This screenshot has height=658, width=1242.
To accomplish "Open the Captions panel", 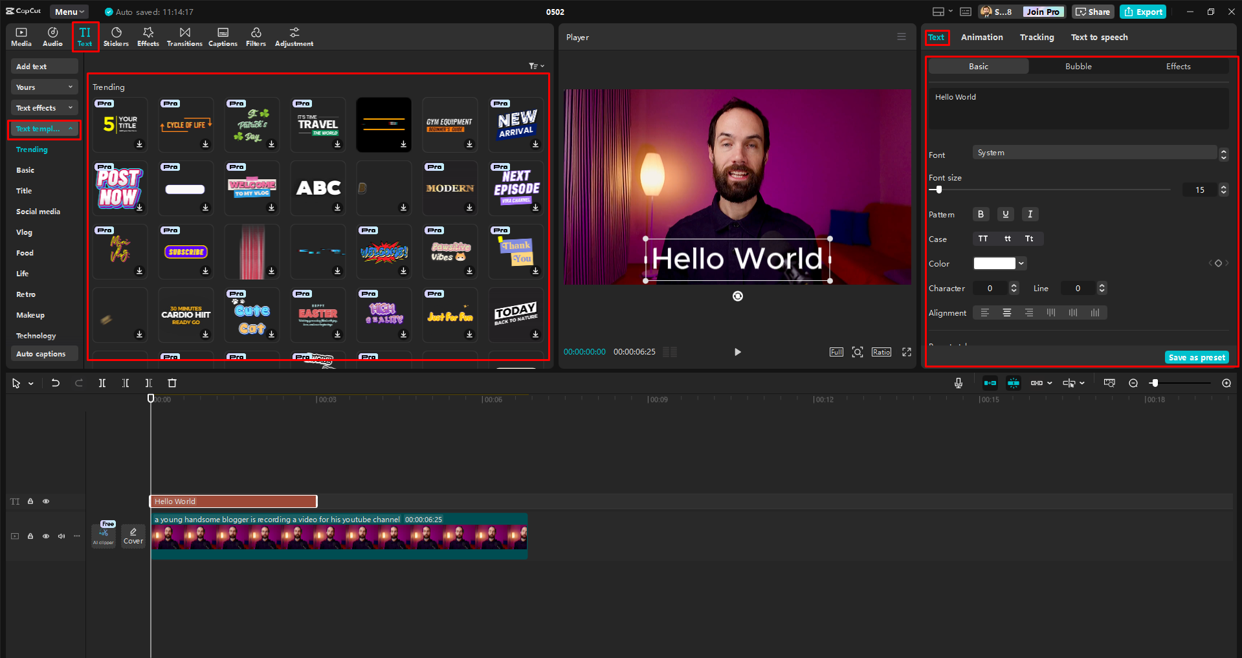I will tap(223, 36).
